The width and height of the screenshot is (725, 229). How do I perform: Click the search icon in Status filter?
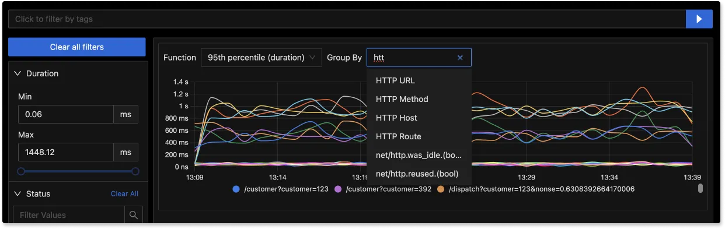(134, 215)
